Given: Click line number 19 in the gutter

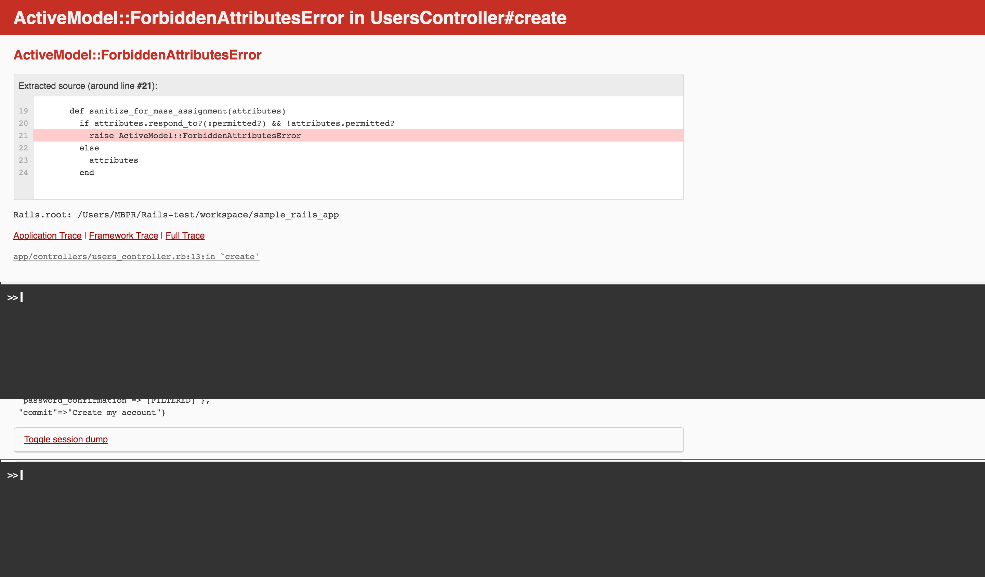Looking at the screenshot, I should [x=24, y=111].
